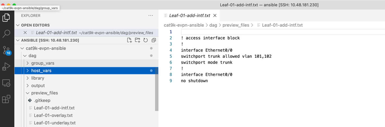
Task: Place cursor on empty editor line 1
Action: [283, 32]
